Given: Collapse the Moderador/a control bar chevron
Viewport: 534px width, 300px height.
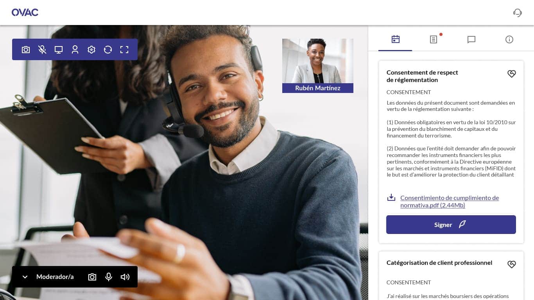Looking at the screenshot, I should click(25, 277).
